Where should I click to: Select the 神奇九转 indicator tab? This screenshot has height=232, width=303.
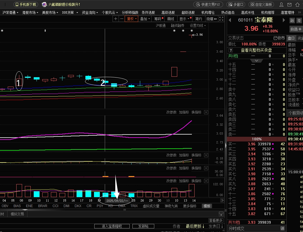[171, 206]
